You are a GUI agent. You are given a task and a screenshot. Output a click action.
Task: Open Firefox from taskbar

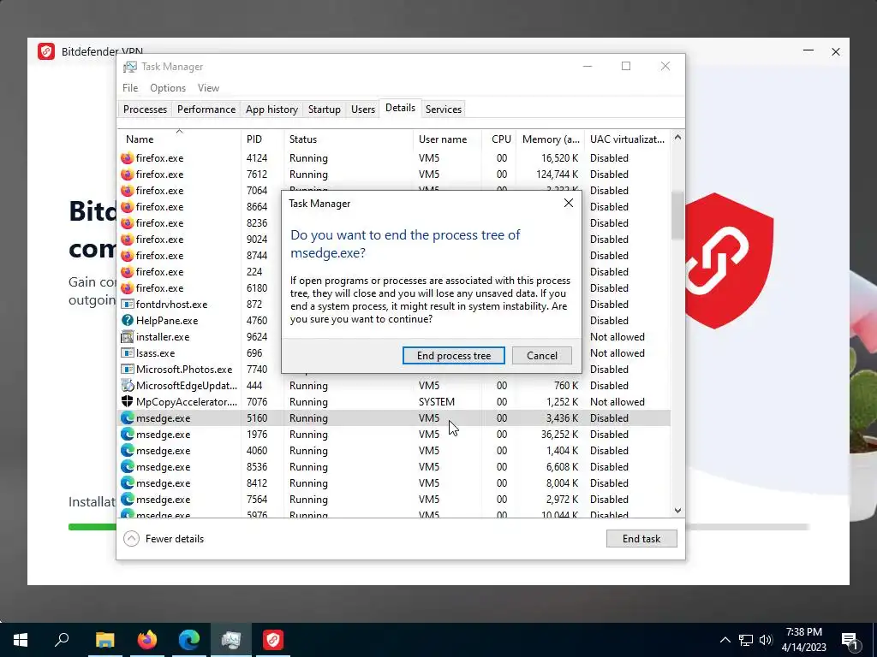point(147,640)
